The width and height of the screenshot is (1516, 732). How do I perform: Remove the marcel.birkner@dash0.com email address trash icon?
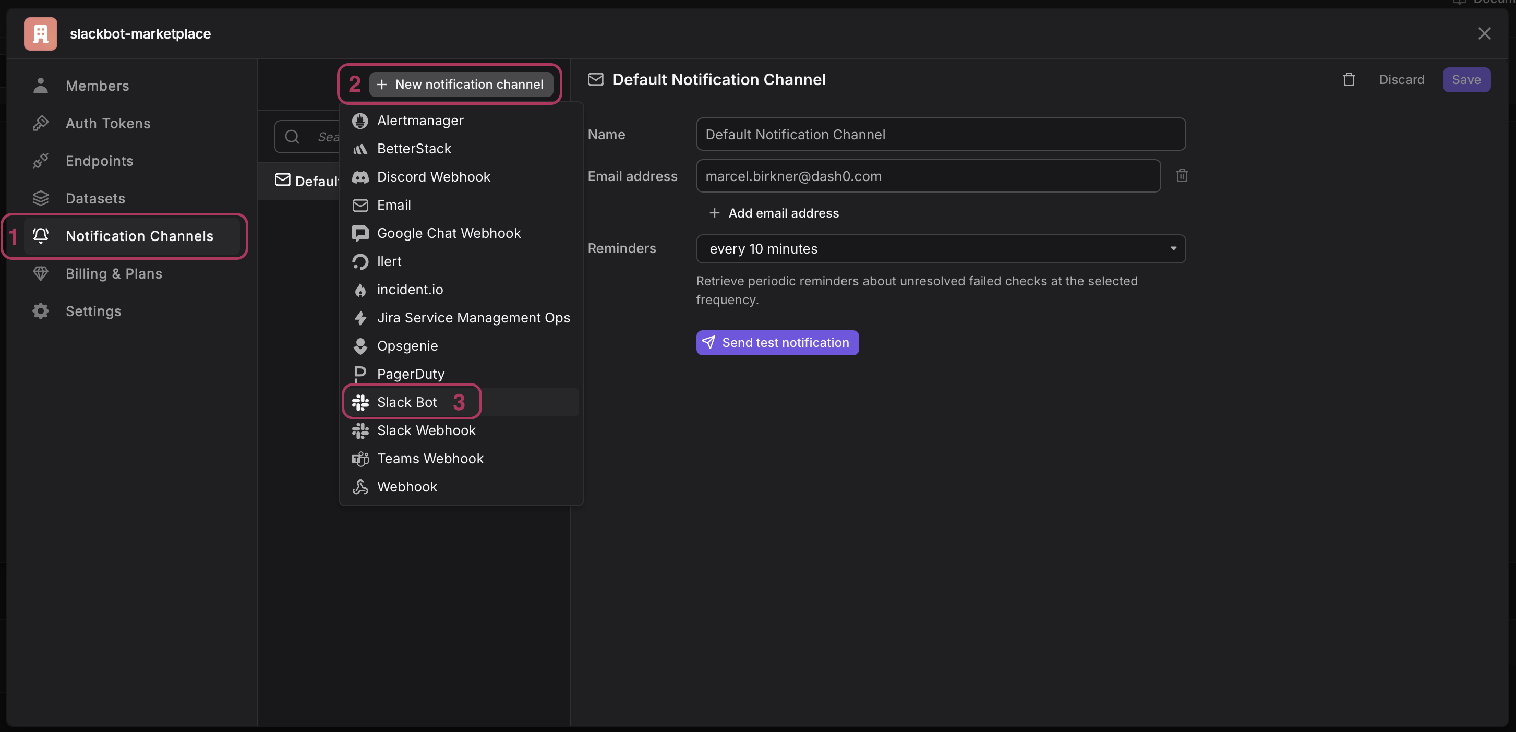click(x=1182, y=175)
